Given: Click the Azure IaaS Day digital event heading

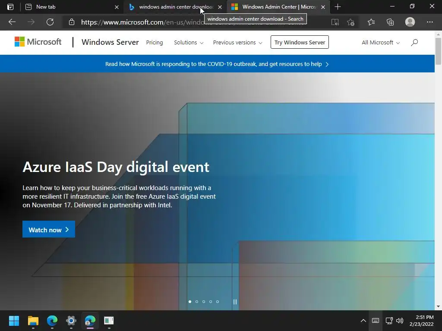Looking at the screenshot, I should pos(116,167).
